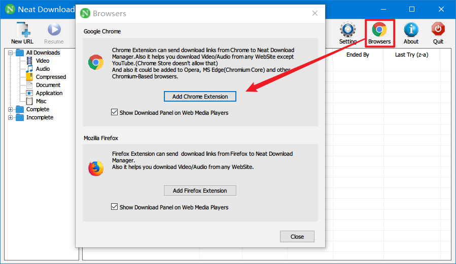Screen dimensions: 456x264
Task: Select the Application category window icon
Action: pos(29,93)
